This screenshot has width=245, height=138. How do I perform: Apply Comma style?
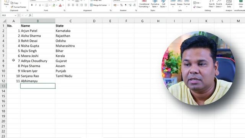(126, 5)
